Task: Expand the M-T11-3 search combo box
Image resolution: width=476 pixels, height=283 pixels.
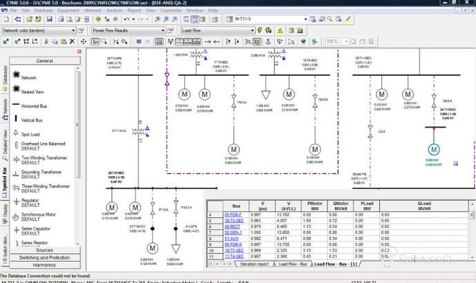Action: point(305,19)
